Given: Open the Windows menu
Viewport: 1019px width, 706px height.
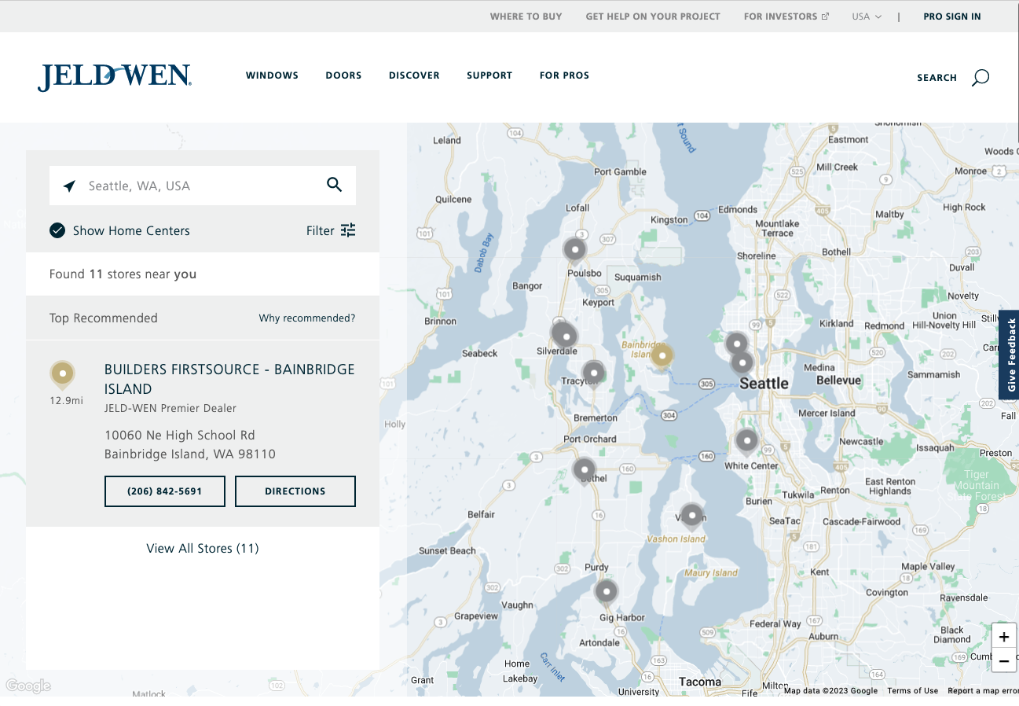Looking at the screenshot, I should [272, 75].
